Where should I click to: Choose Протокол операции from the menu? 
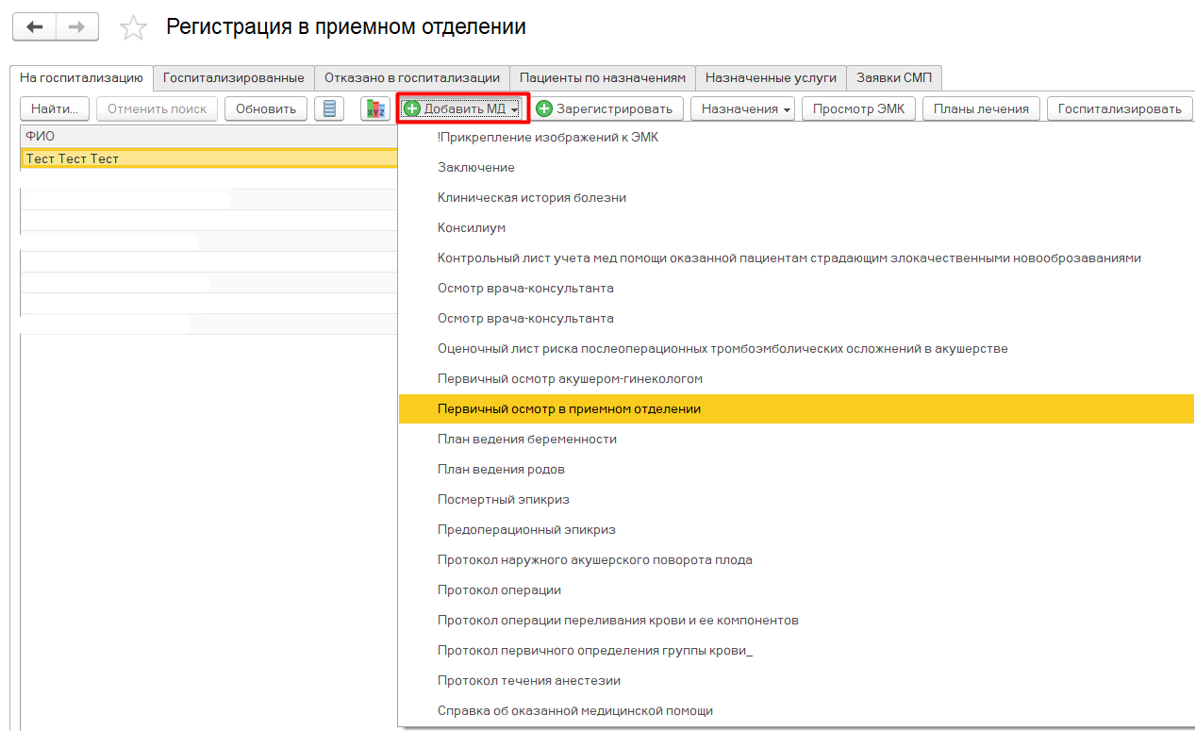[499, 590]
